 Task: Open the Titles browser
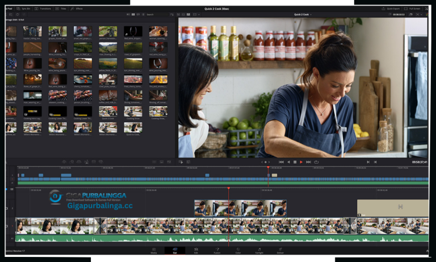click(x=62, y=9)
